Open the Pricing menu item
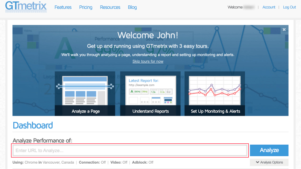This screenshot has height=169, width=301. coord(85,7)
